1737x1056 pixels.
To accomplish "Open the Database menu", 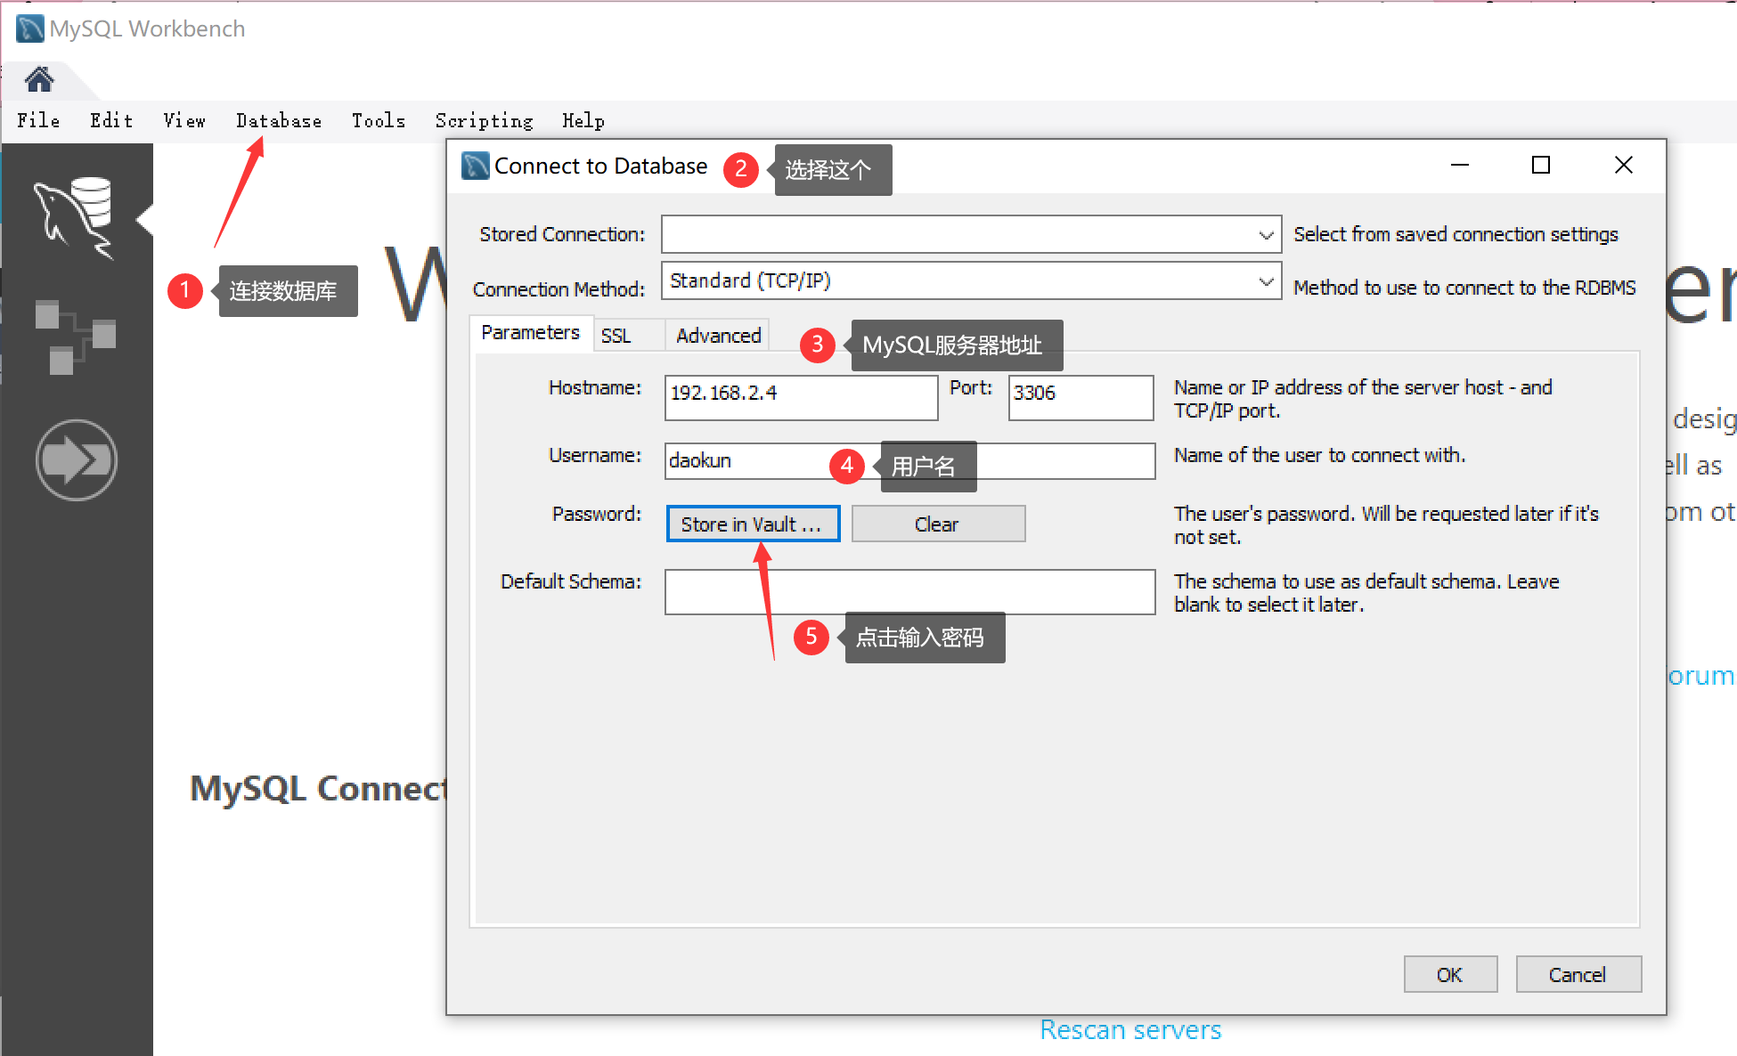I will tap(278, 120).
